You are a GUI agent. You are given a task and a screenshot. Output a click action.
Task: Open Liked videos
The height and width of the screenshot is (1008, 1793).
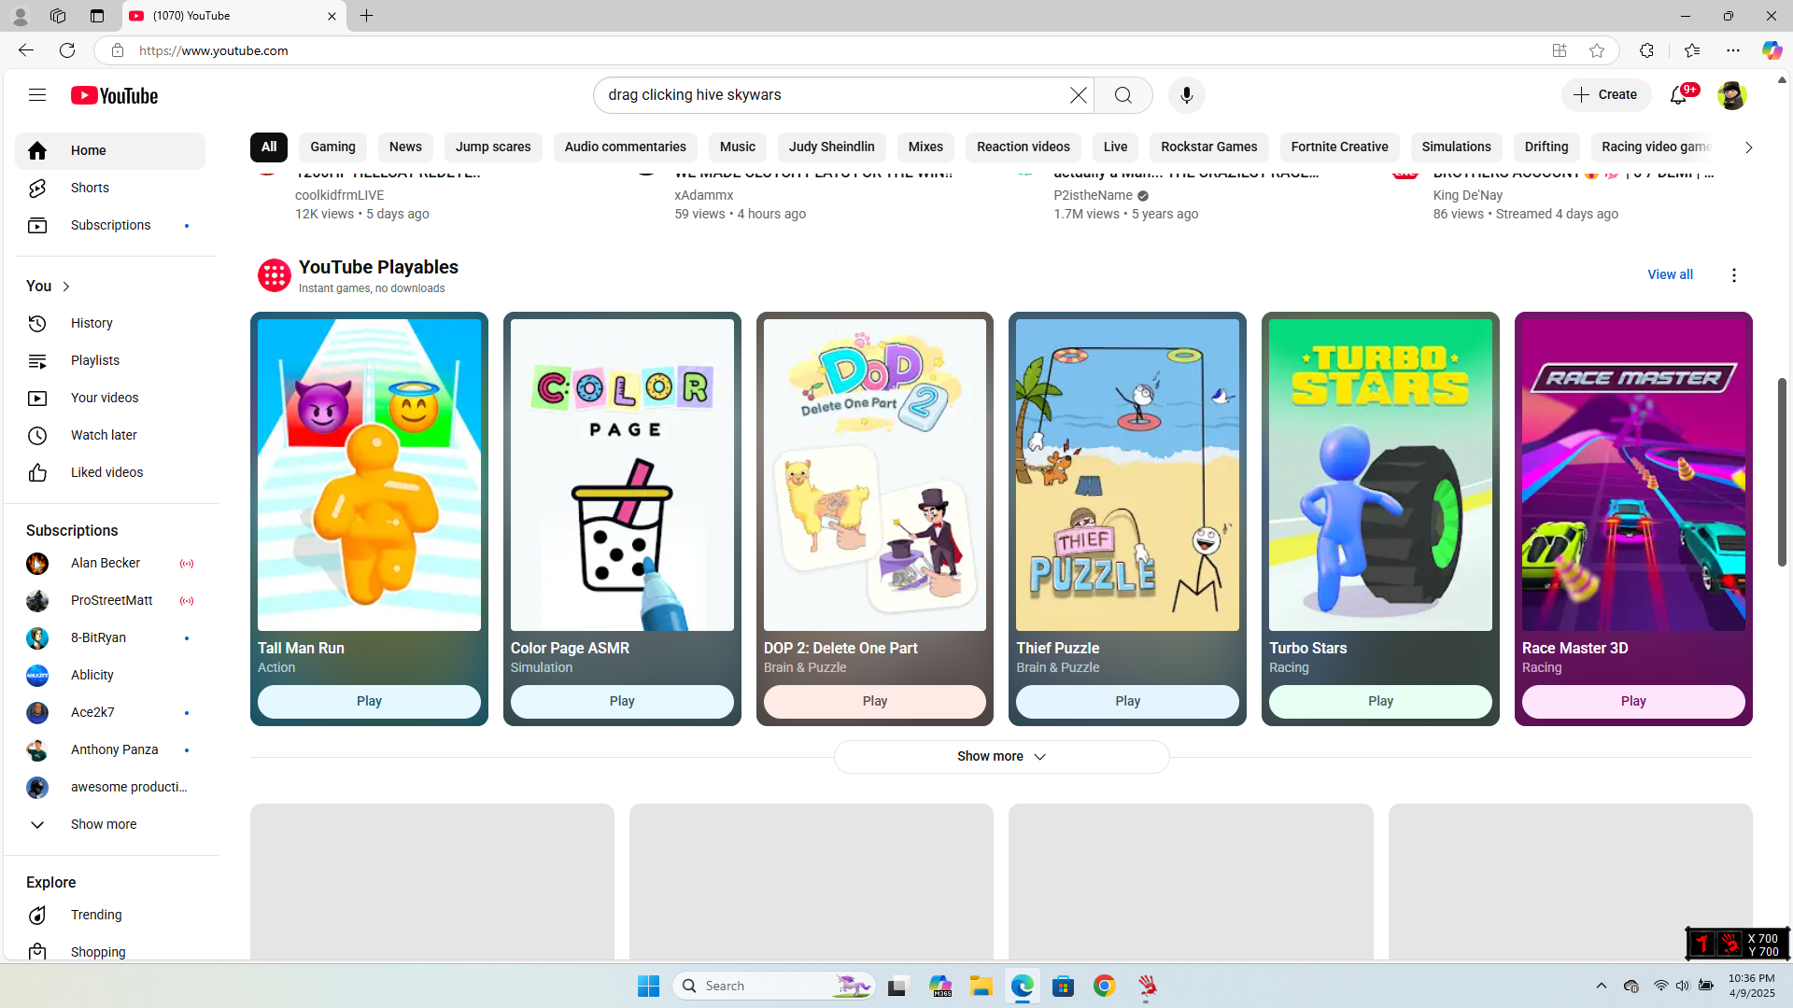pyautogui.click(x=110, y=472)
